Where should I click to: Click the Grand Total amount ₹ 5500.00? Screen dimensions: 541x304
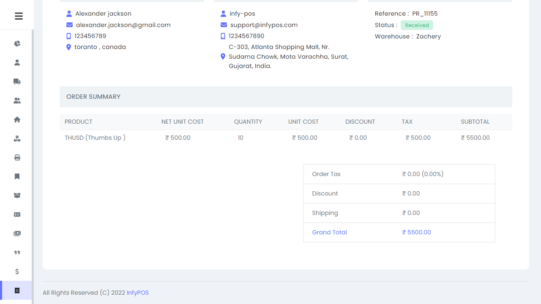click(x=416, y=232)
